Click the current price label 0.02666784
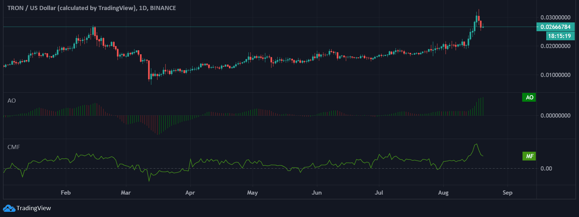Image resolution: width=579 pixels, height=217 pixels. [x=555, y=27]
